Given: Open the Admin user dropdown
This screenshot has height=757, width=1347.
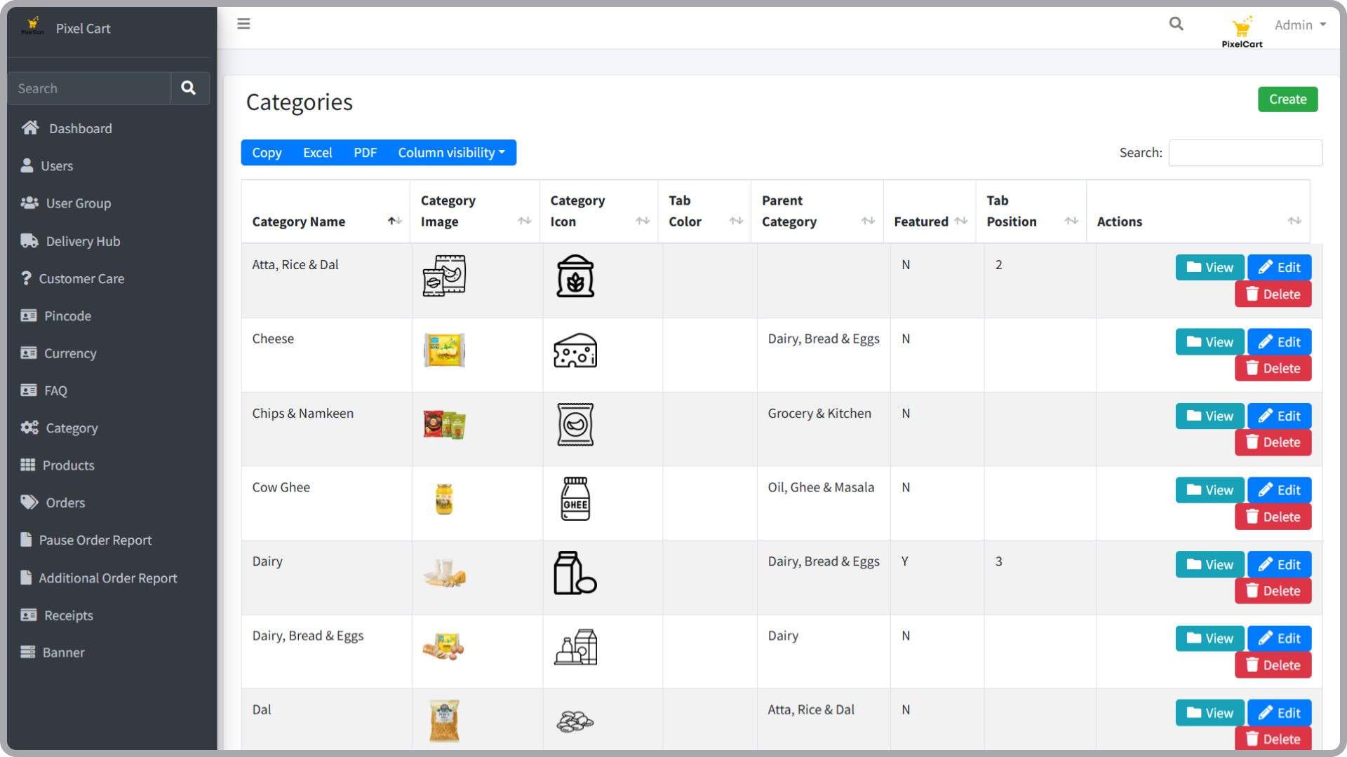Looking at the screenshot, I should pos(1300,25).
